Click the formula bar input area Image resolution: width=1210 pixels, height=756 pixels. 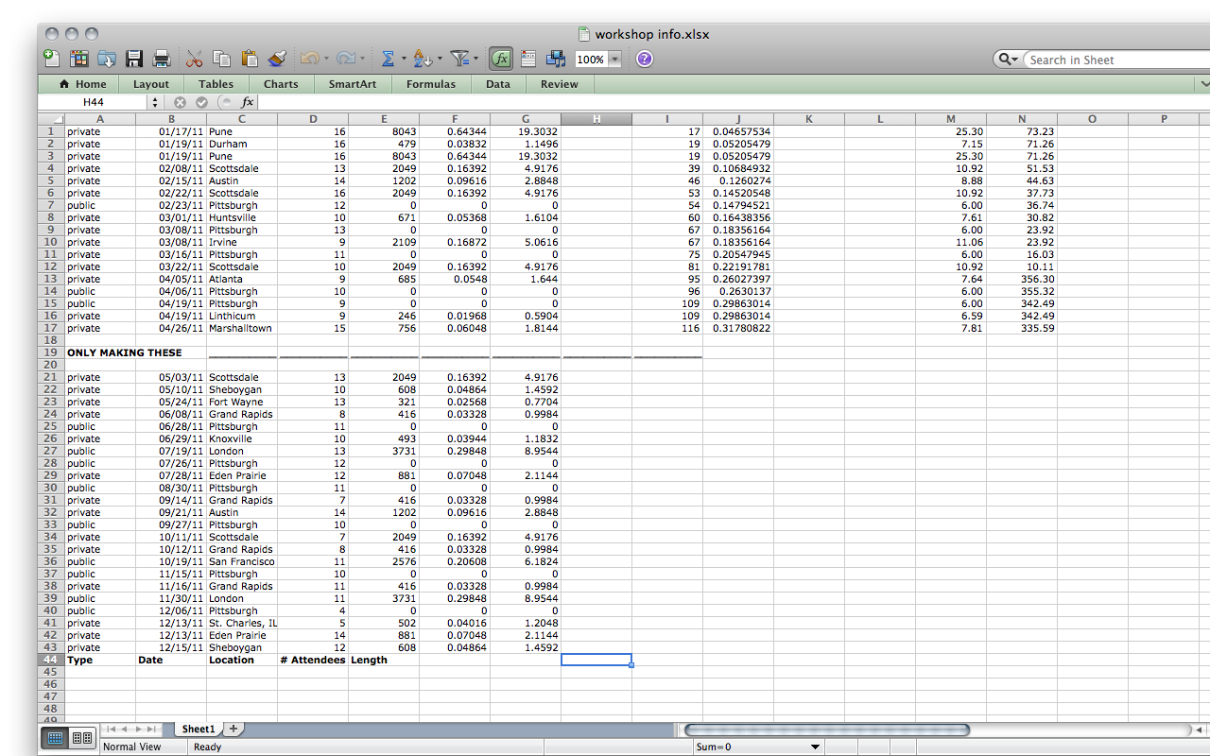(733, 102)
